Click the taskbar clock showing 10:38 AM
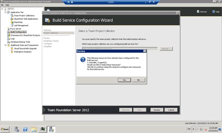This screenshot has height=133, width=222. (213, 129)
